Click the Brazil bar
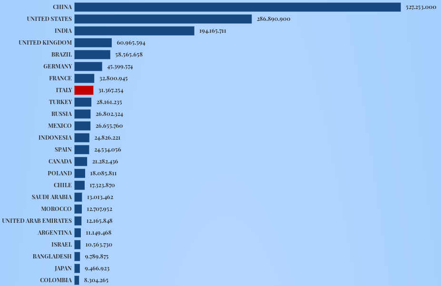Screen dimensions: 441x286 (92, 55)
